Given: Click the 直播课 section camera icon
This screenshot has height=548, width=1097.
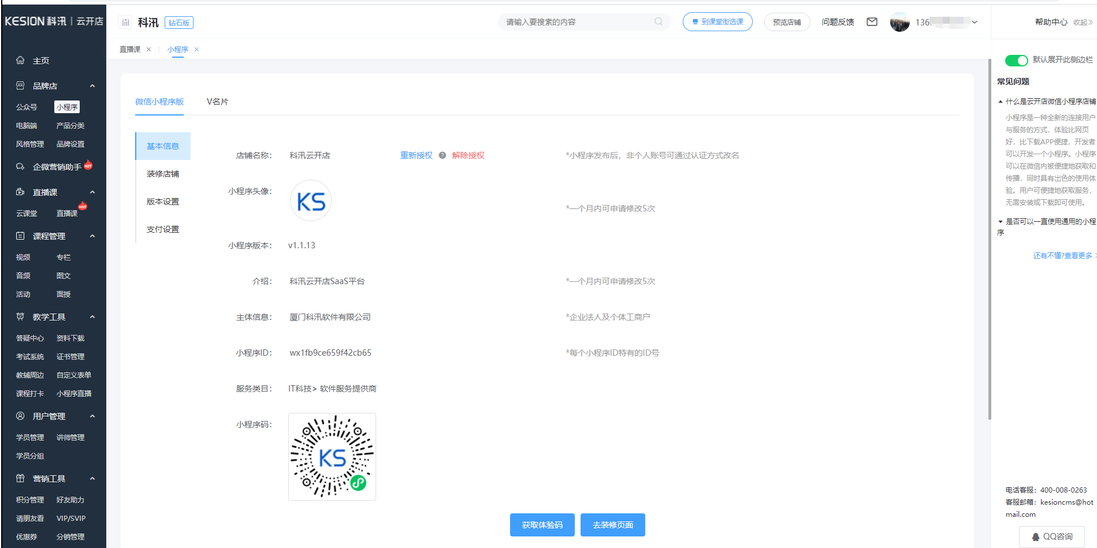Looking at the screenshot, I should click(x=20, y=192).
